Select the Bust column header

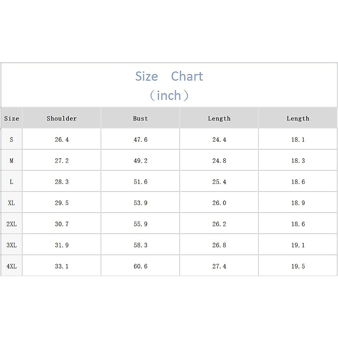click(x=140, y=119)
